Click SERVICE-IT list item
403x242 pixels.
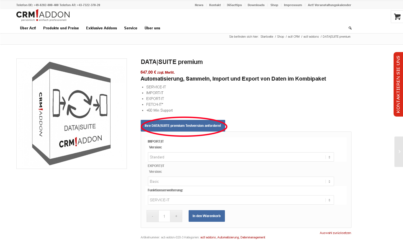[156, 87]
